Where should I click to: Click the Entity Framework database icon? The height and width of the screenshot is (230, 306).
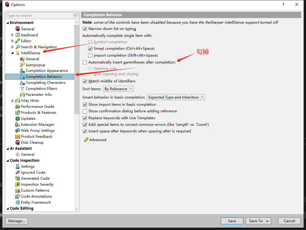click(18, 202)
